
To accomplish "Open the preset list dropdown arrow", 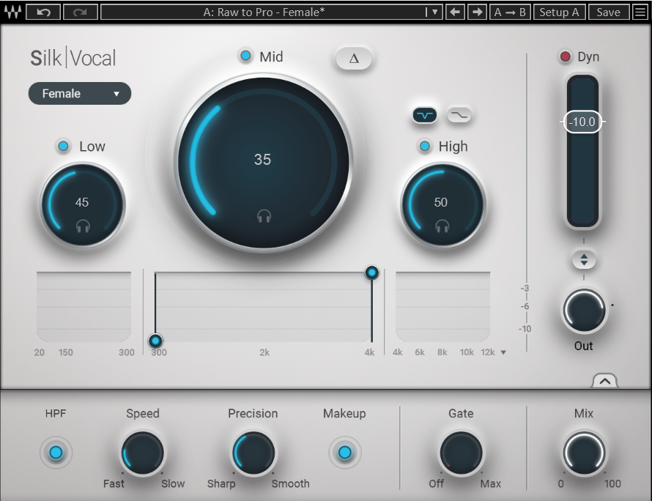I will (434, 12).
